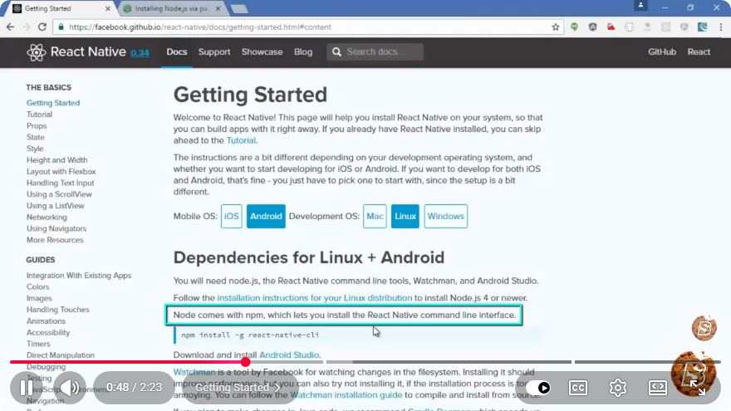Open Using a ListView in sidebar

56,206
